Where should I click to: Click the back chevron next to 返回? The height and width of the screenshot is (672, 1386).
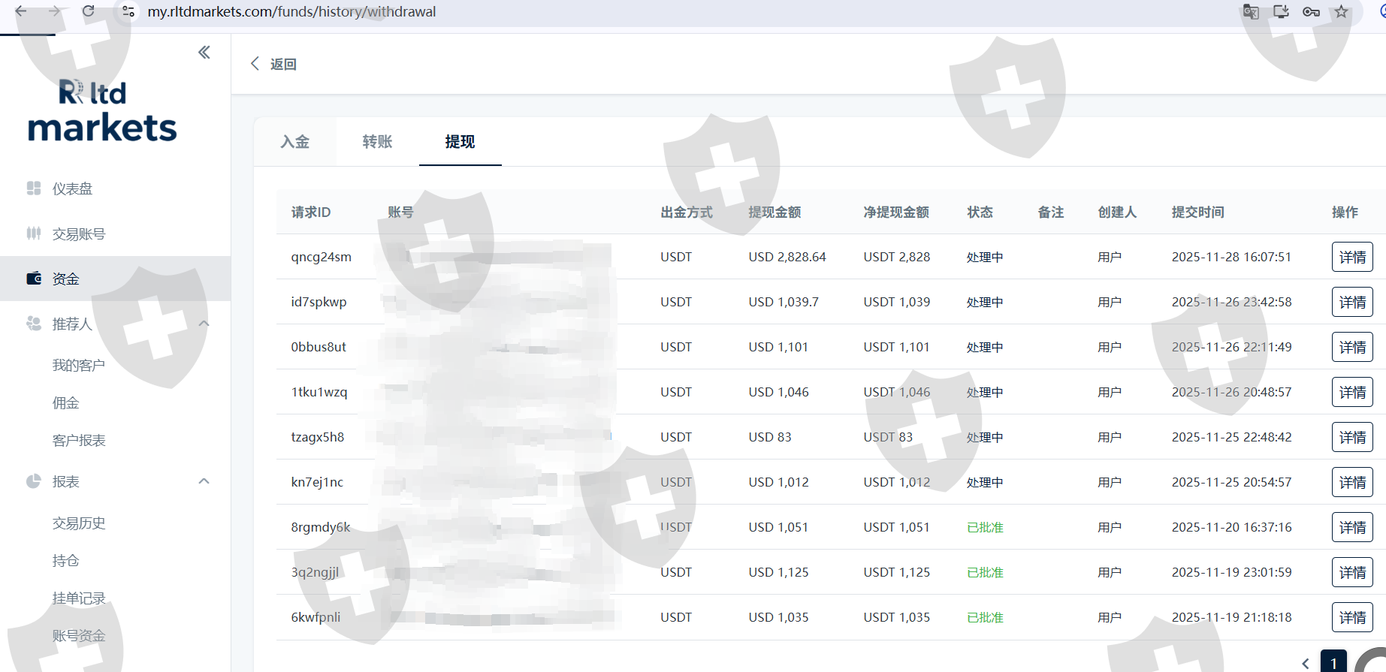click(x=255, y=64)
